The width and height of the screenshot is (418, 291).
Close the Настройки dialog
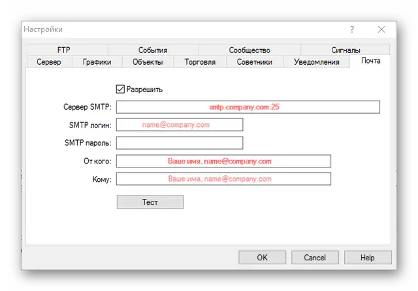click(381, 29)
